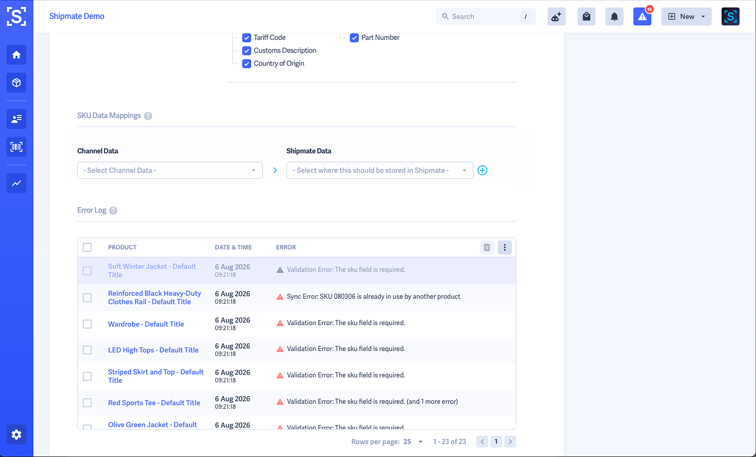Screen dimensions: 756x457
Task: Tick the Reinforced Black Heavy-Duty Clothes Rail checkbox
Action: 87,298
